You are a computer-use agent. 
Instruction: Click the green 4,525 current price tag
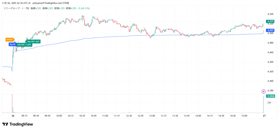pyautogui.click(x=270, y=21)
